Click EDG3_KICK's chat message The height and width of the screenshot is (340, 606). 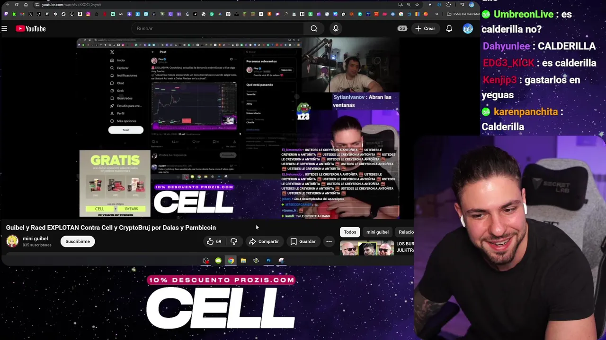pyautogui.click(x=539, y=63)
